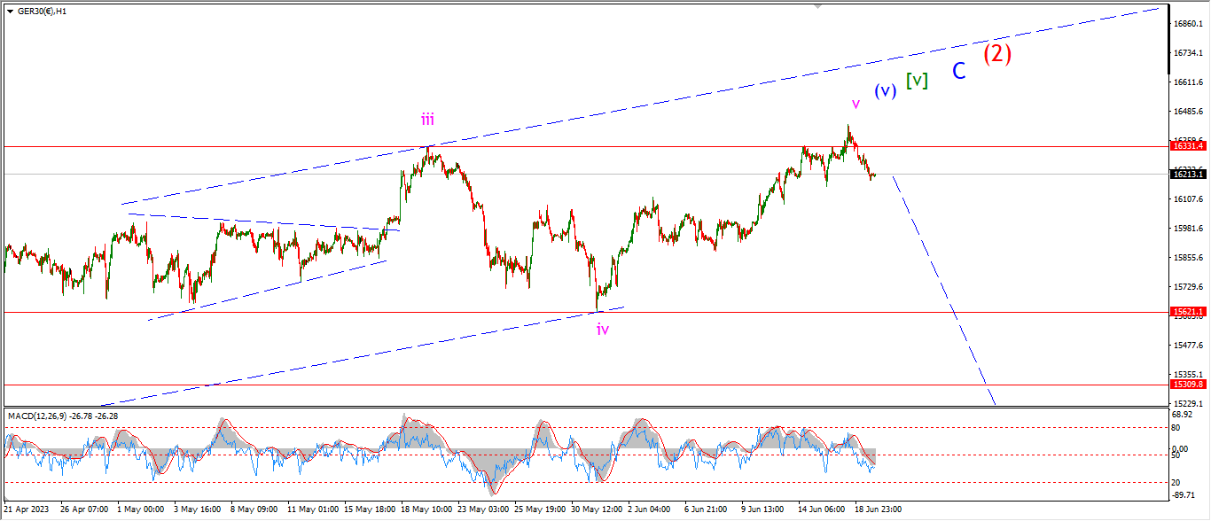Select the magenta v wave label
This screenshot has width=1211, height=521.
(x=856, y=105)
